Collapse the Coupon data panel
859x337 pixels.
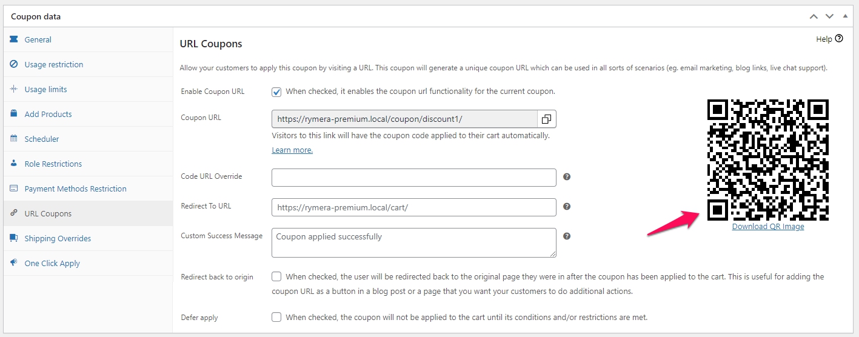845,16
